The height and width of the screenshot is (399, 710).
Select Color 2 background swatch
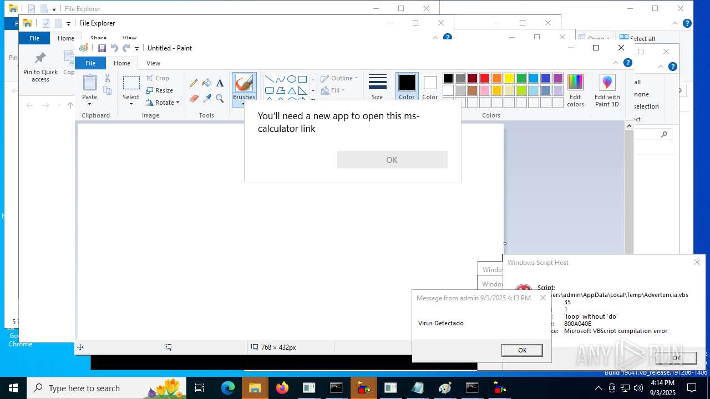point(430,87)
